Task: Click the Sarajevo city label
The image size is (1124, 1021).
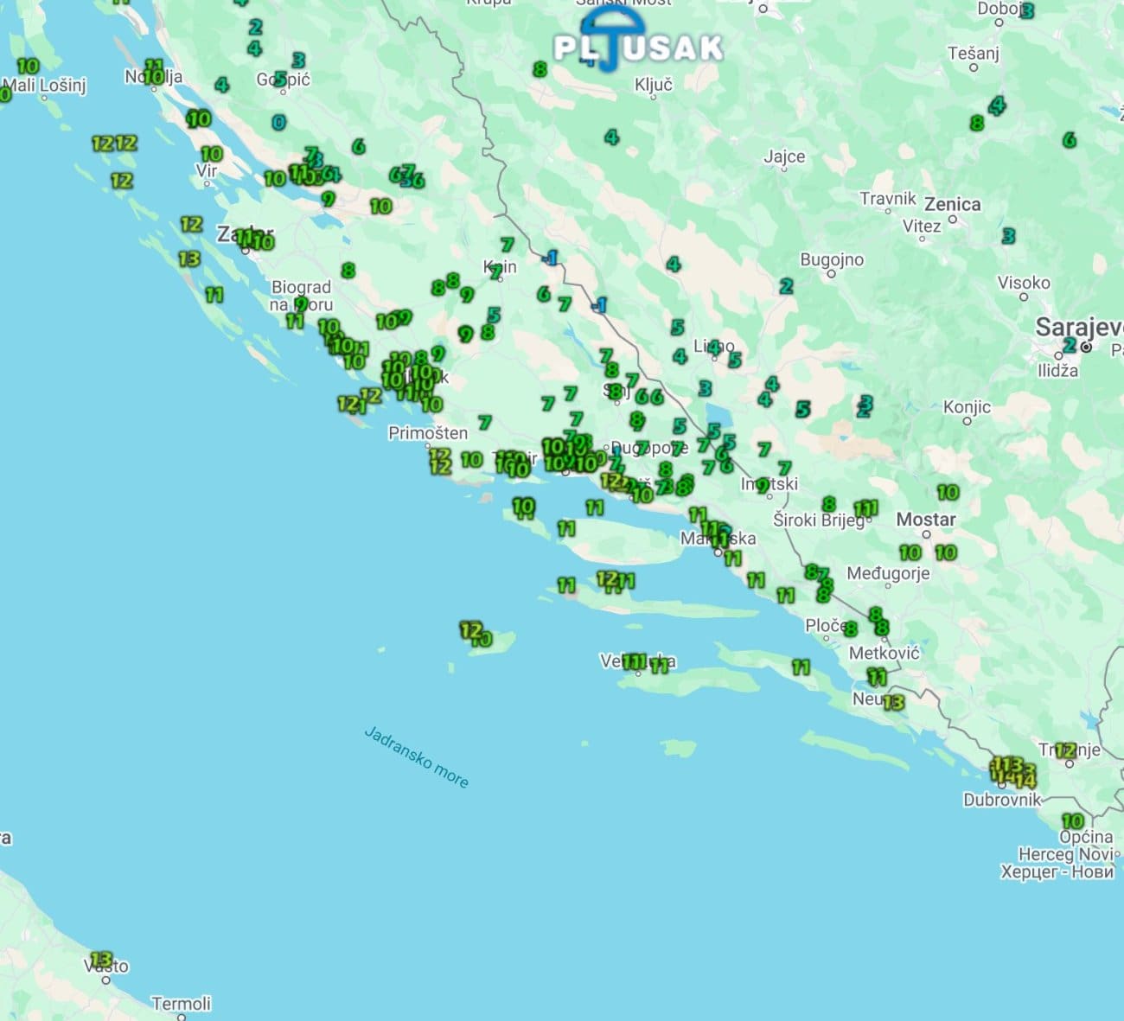Action: [1078, 328]
